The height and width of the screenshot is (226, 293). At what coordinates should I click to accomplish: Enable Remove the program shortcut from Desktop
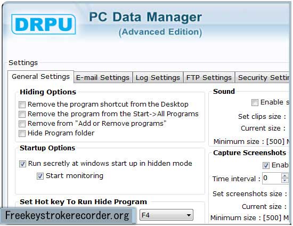[x=22, y=104]
